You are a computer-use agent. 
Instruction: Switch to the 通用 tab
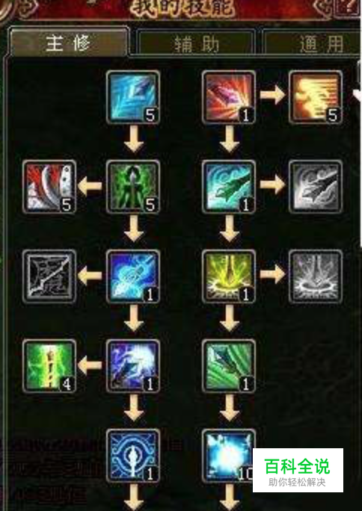coord(313,43)
